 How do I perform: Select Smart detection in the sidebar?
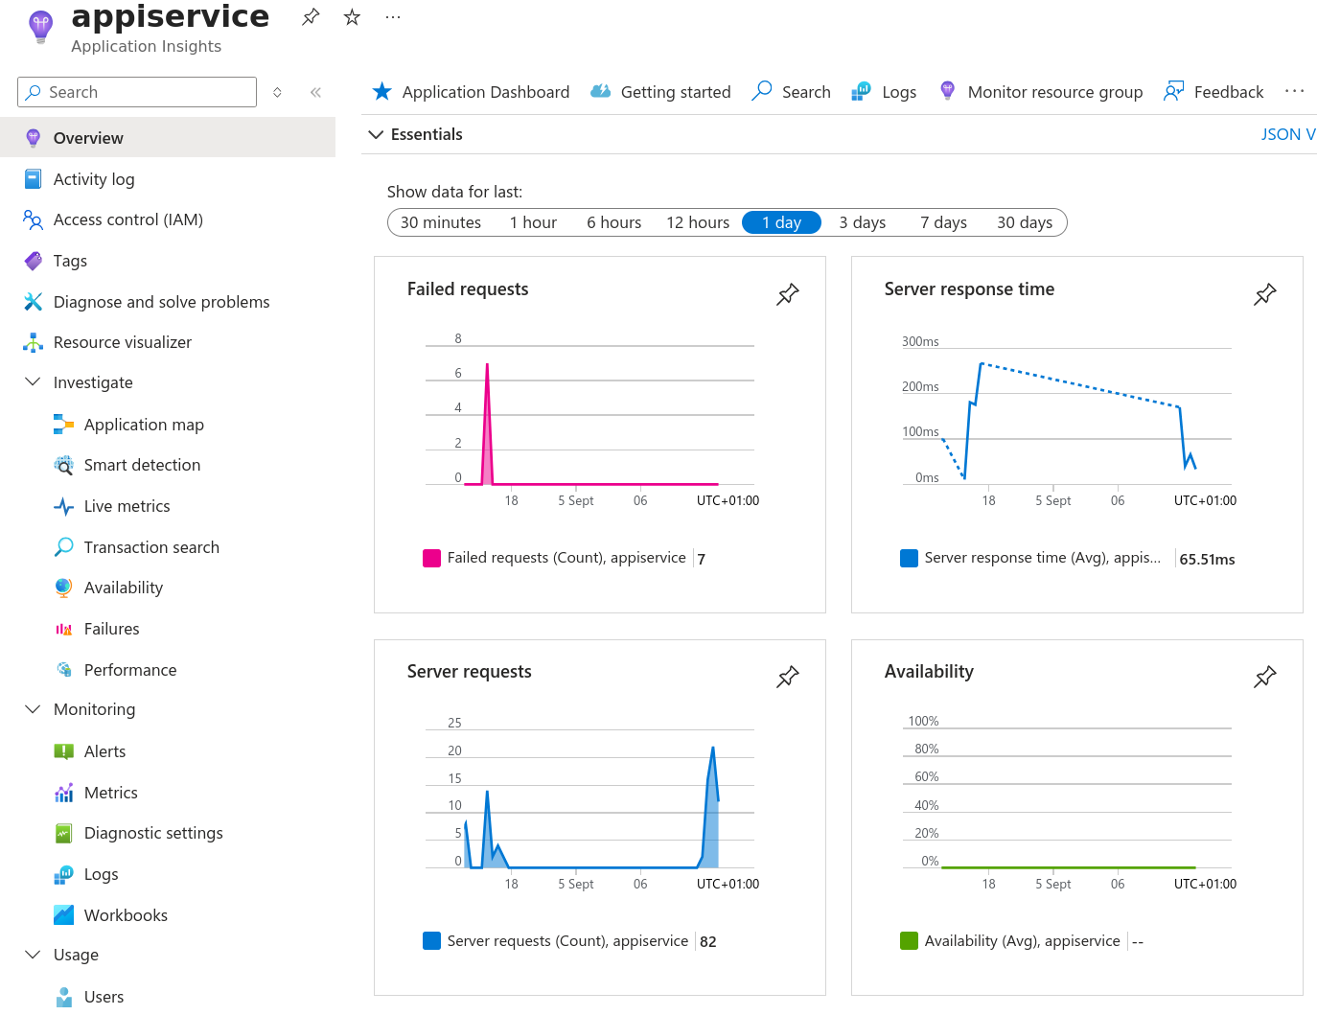click(x=140, y=465)
